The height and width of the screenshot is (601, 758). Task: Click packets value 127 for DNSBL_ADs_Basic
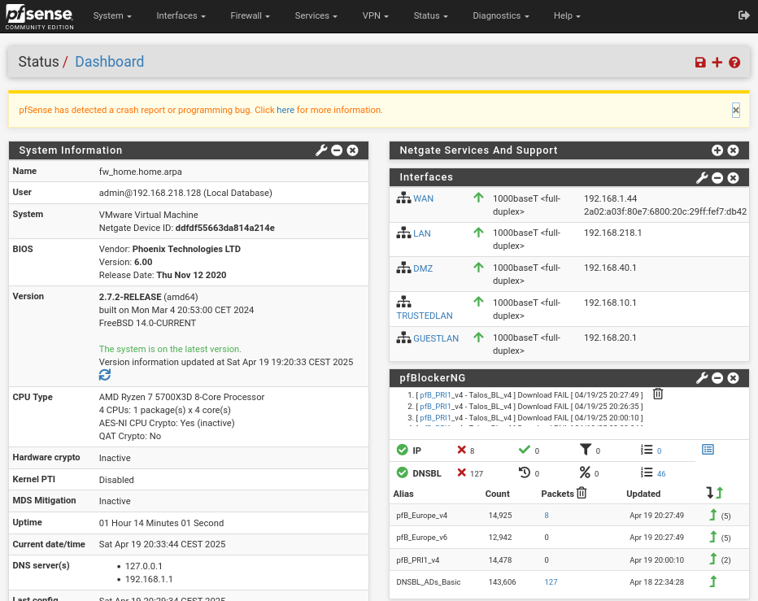(x=551, y=582)
